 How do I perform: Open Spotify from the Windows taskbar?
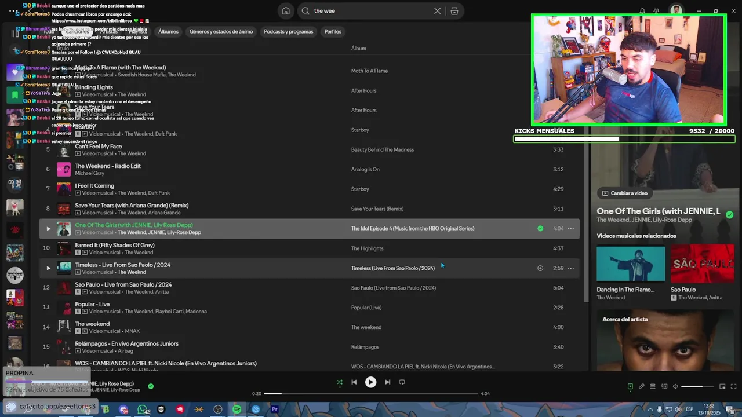tap(237, 409)
